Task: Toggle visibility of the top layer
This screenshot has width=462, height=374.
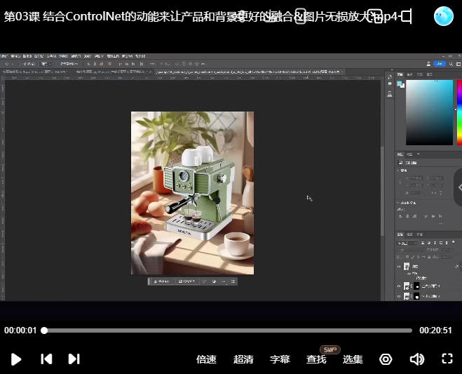Action: click(399, 267)
